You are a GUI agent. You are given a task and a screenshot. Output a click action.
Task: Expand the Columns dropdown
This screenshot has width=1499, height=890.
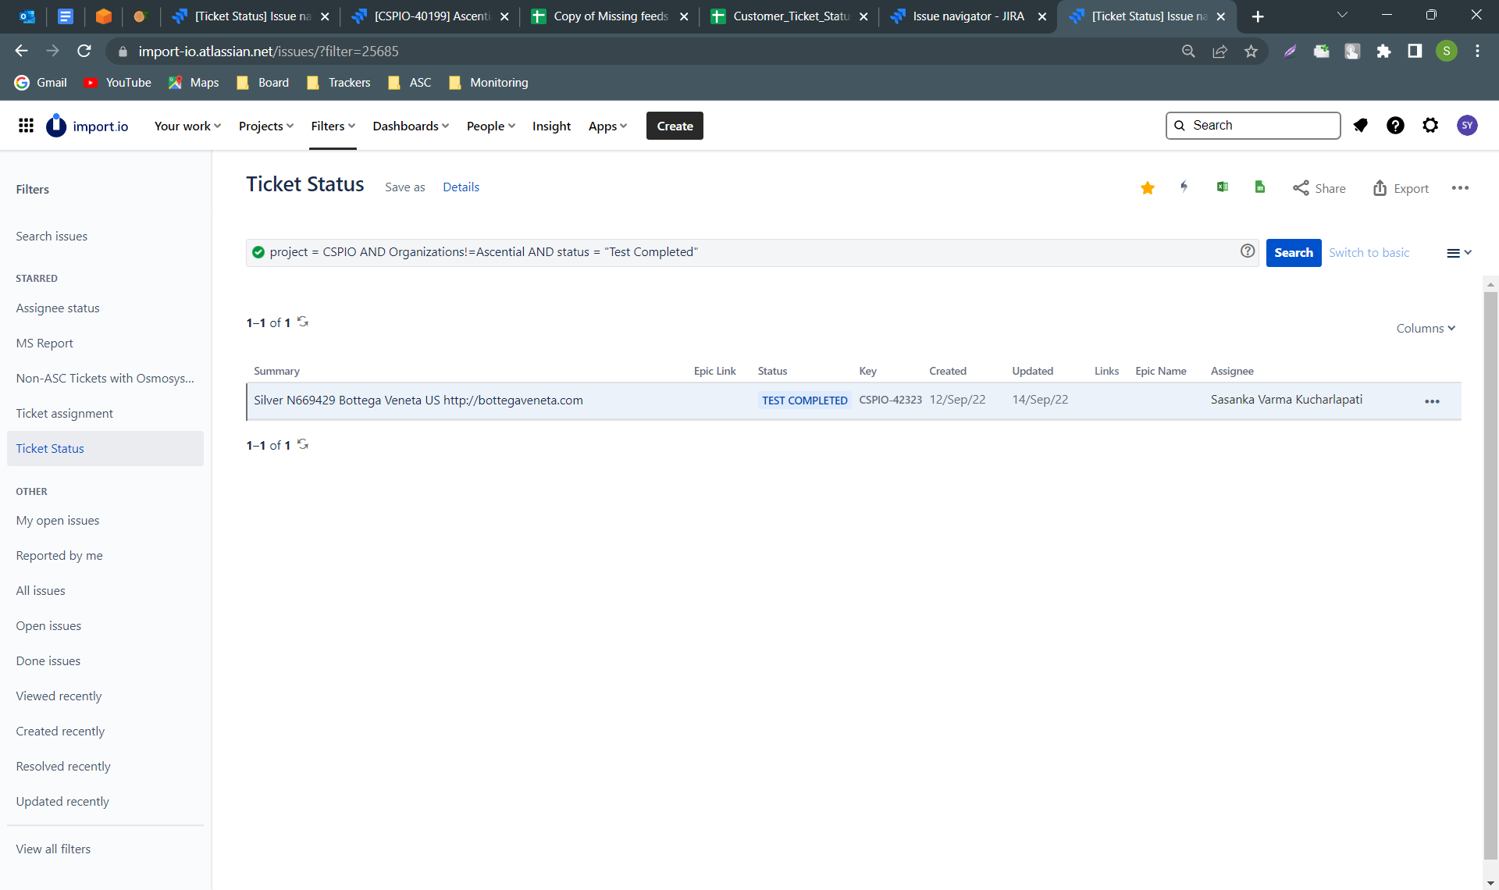coord(1426,329)
